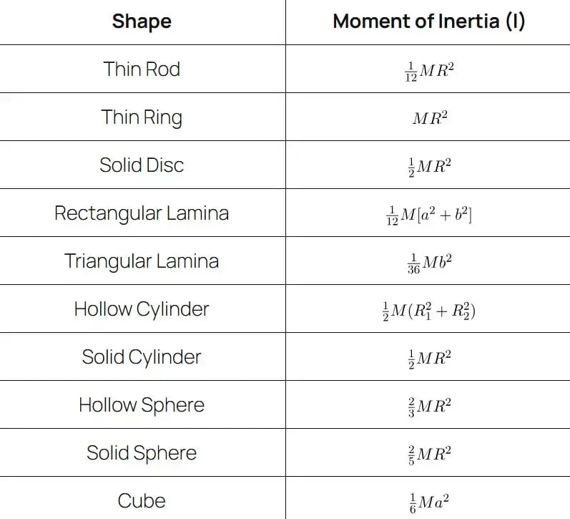This screenshot has width=570, height=519.
Task: Select the Solid Sphere cell
Action: (142, 452)
